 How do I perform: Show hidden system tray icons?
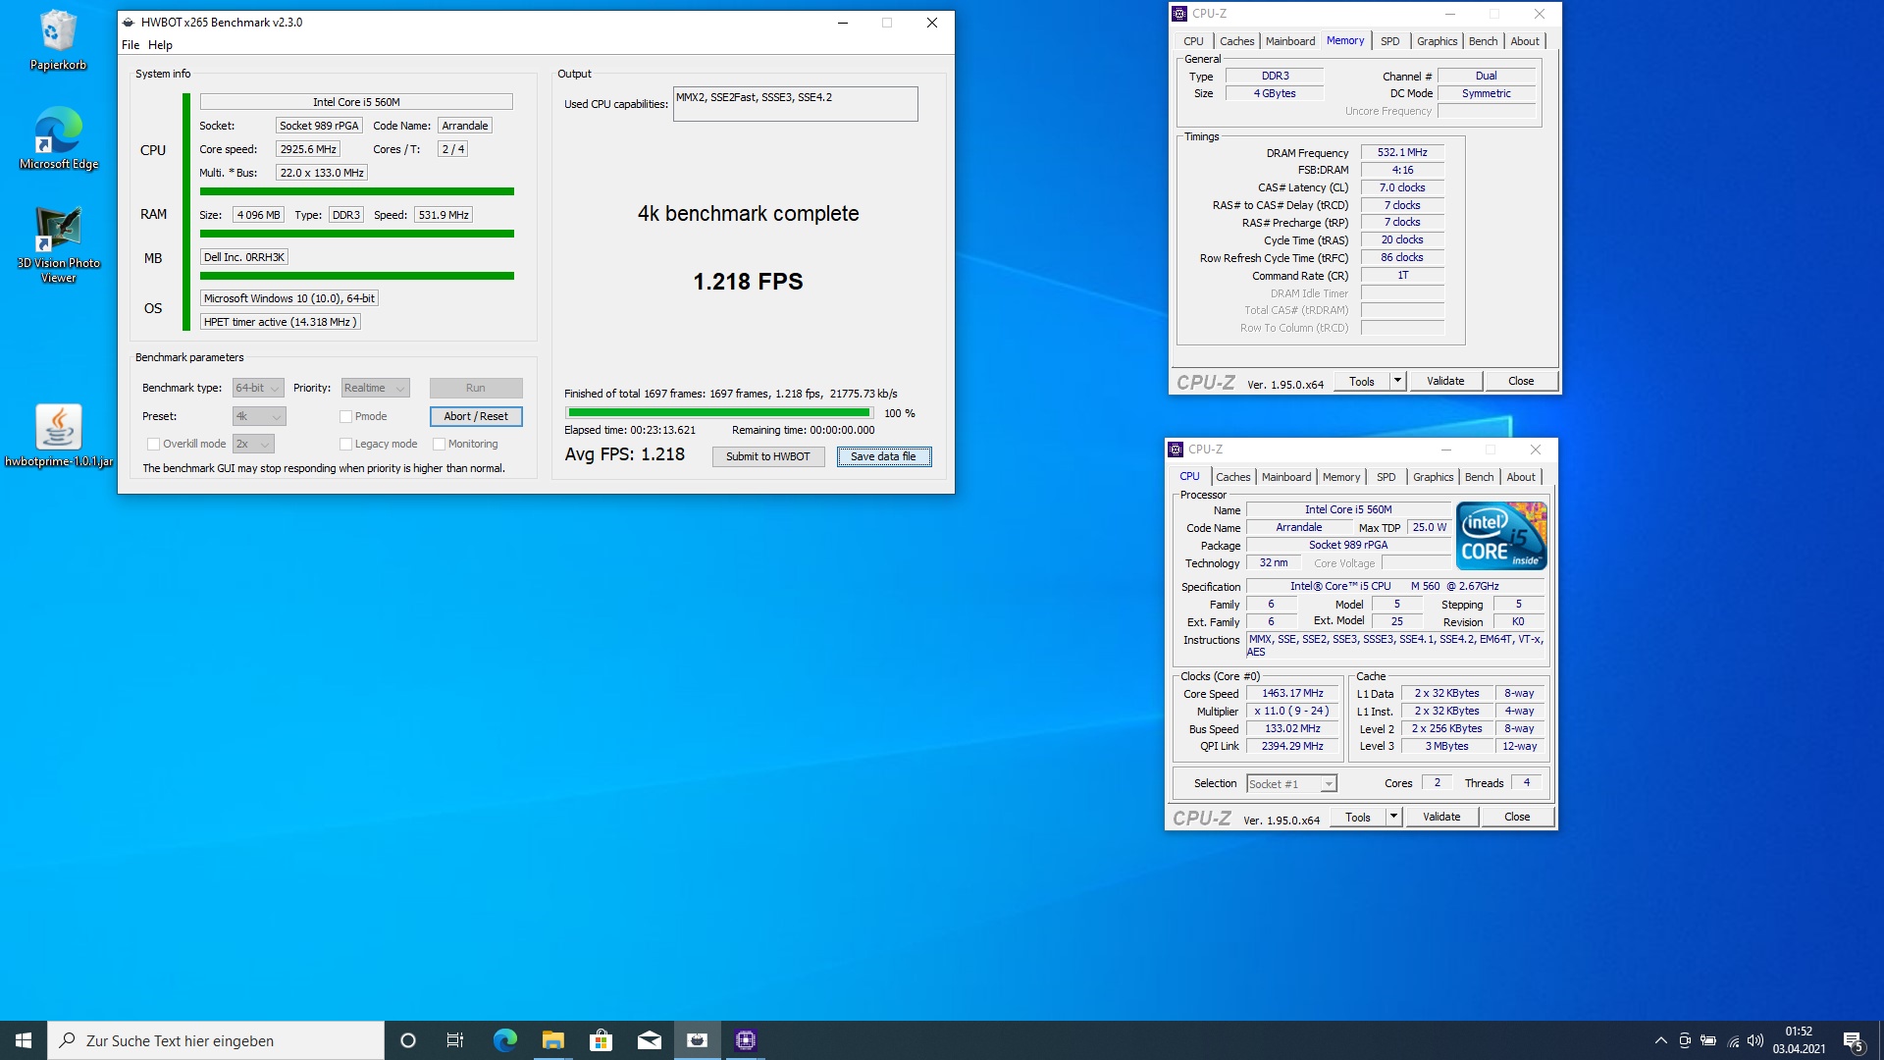[x=1660, y=1040]
